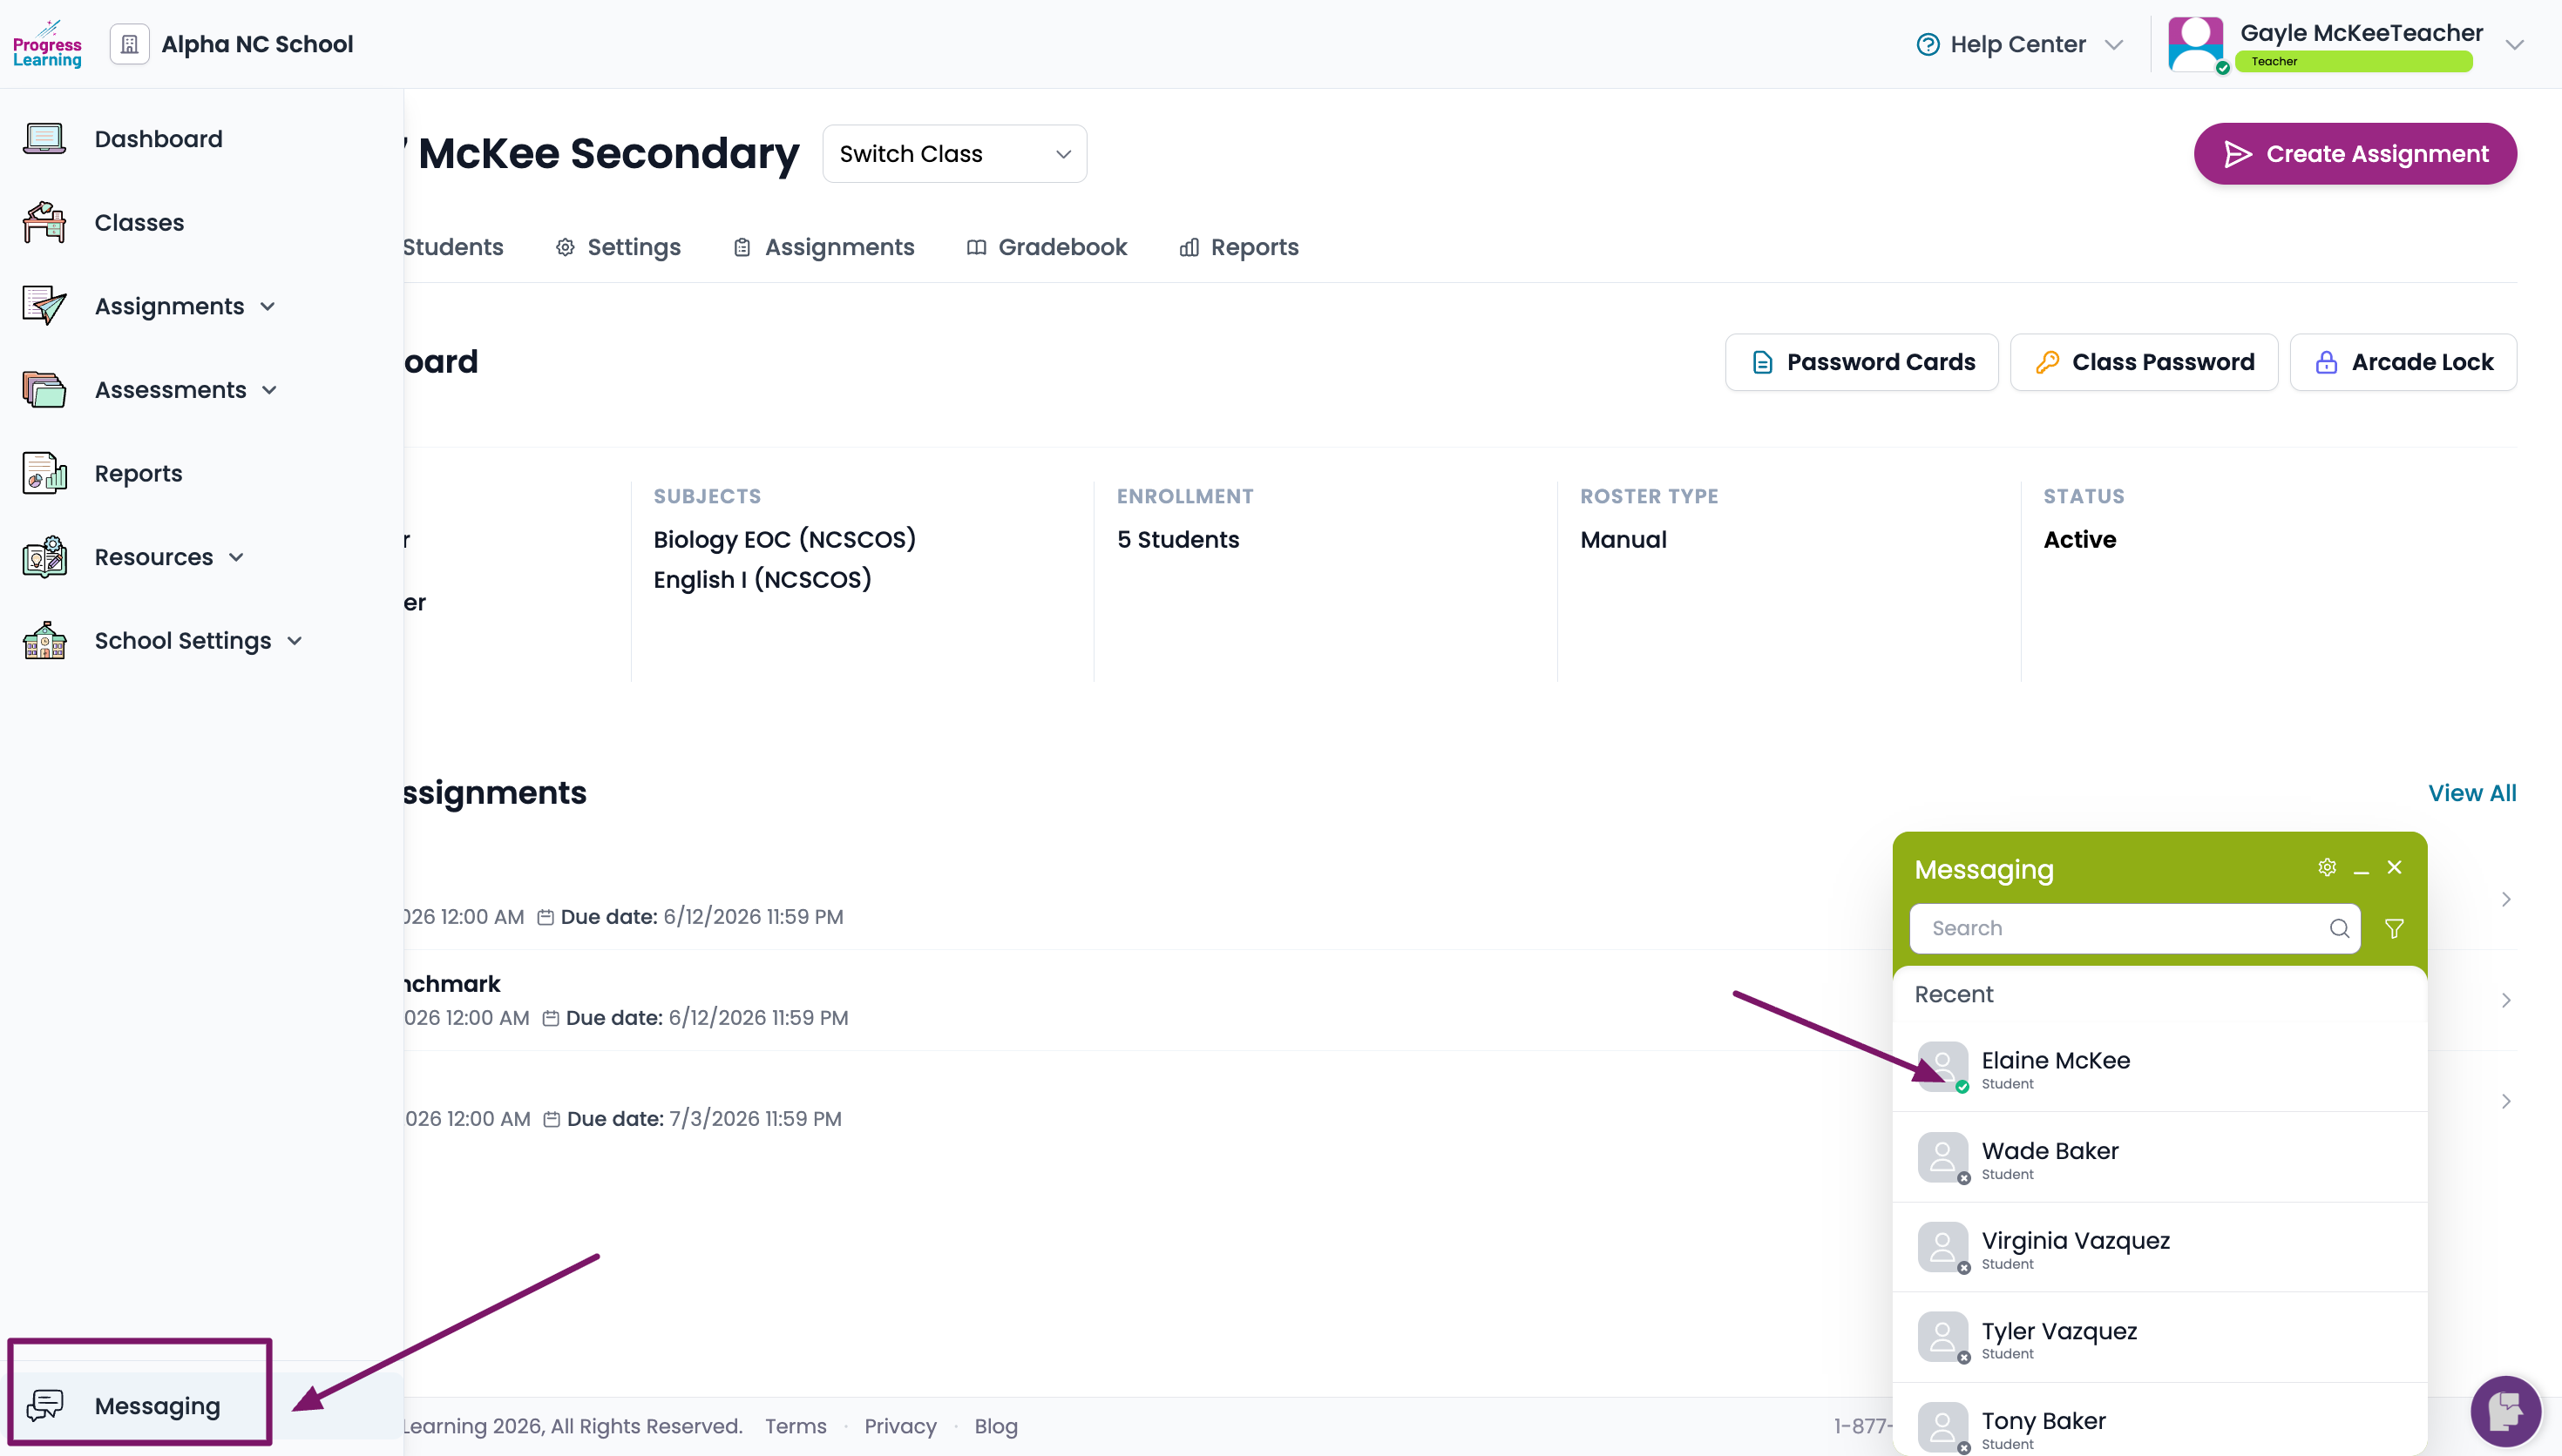Open the help chat widget button

pos(2505,1411)
